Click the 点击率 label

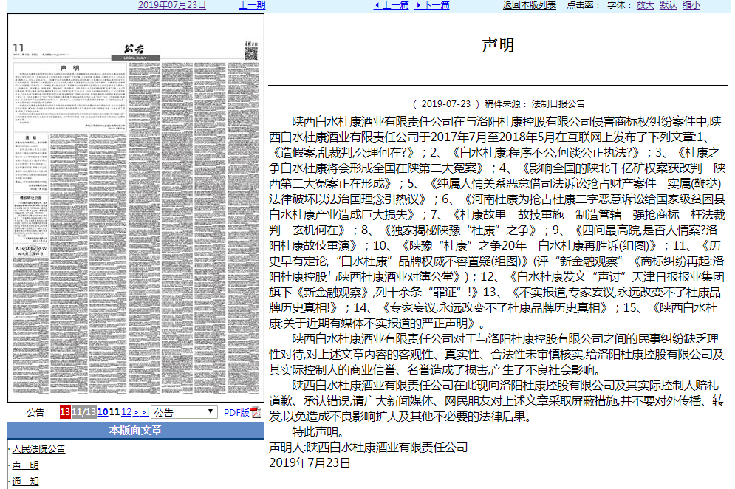pos(584,5)
